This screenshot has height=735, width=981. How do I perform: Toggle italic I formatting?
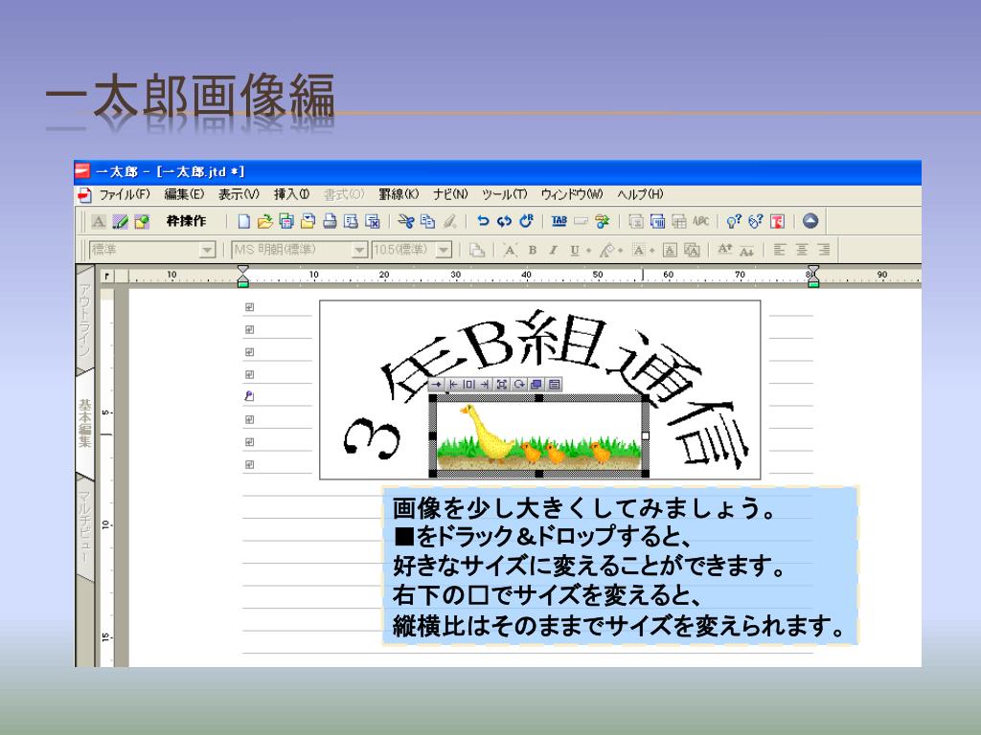(x=553, y=250)
